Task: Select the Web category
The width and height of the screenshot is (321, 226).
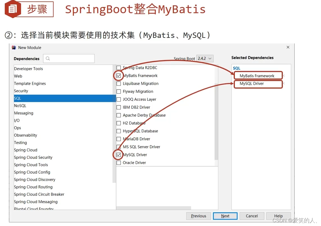Action: (18, 76)
